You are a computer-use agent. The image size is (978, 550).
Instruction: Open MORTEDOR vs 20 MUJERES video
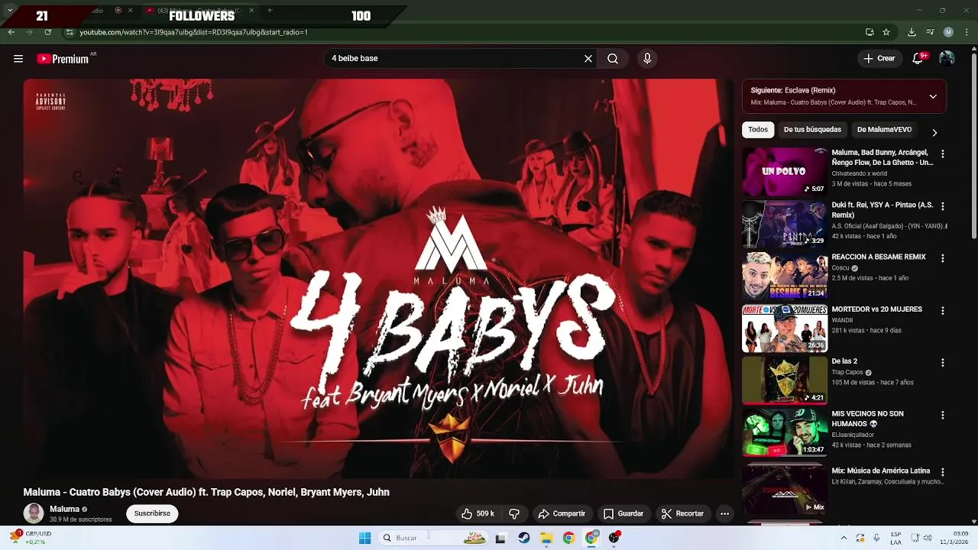click(x=785, y=328)
